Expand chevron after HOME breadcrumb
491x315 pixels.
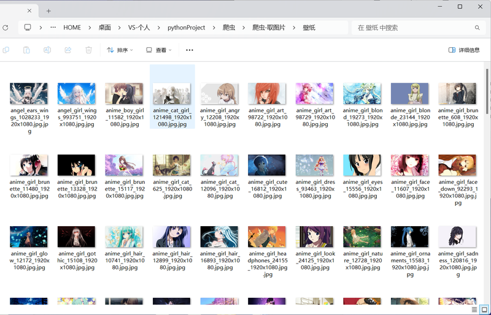pyautogui.click(x=90, y=28)
